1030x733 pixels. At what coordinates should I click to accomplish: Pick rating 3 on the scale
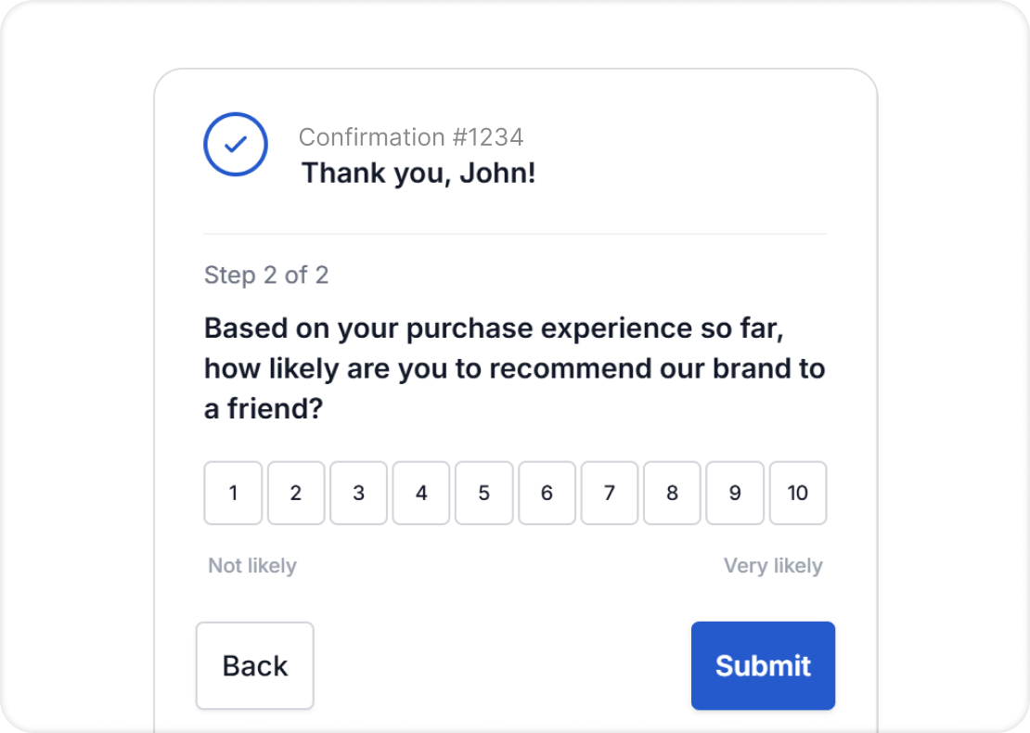[x=358, y=493]
